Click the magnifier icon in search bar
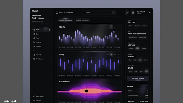183x103 pixels. click(x=85, y=12)
